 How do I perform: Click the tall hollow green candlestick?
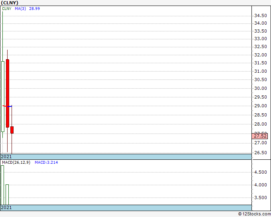(3, 97)
